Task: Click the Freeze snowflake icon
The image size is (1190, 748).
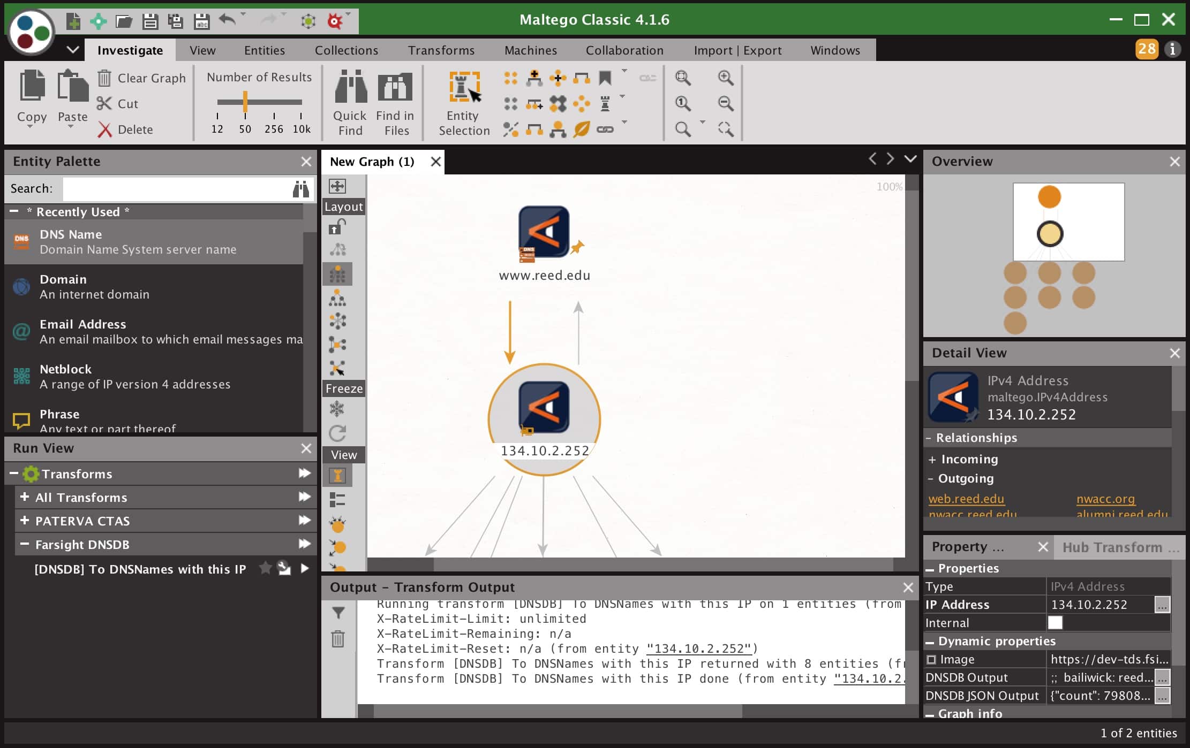Action: click(x=337, y=409)
